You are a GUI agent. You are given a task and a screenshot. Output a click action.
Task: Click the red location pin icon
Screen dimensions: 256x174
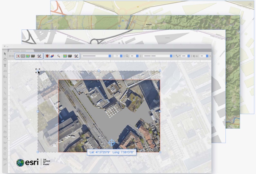click(x=47, y=56)
